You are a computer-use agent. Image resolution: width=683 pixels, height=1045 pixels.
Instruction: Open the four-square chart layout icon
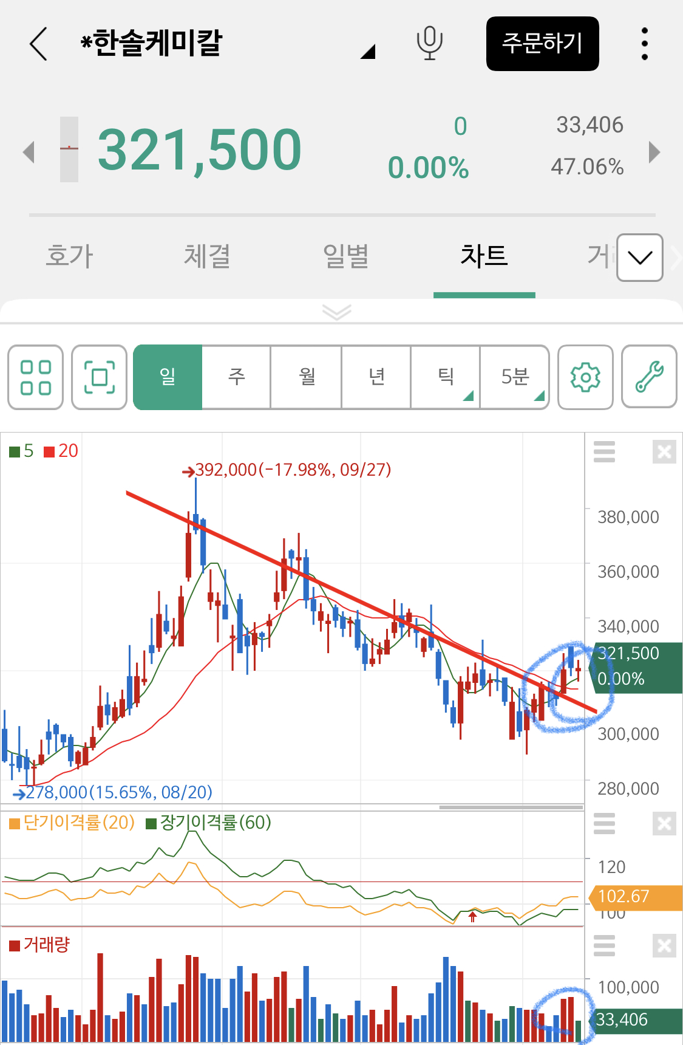point(36,377)
